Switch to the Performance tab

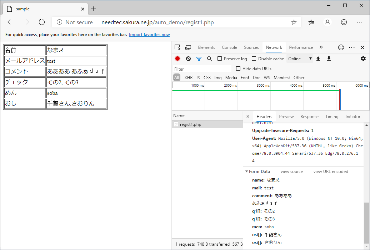tap(301, 47)
